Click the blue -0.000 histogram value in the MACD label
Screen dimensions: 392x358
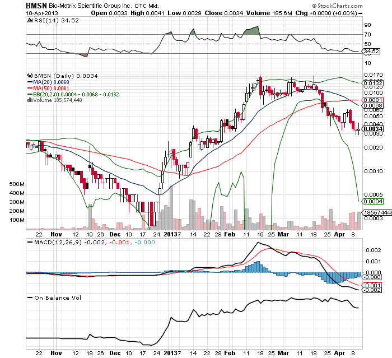144,242
